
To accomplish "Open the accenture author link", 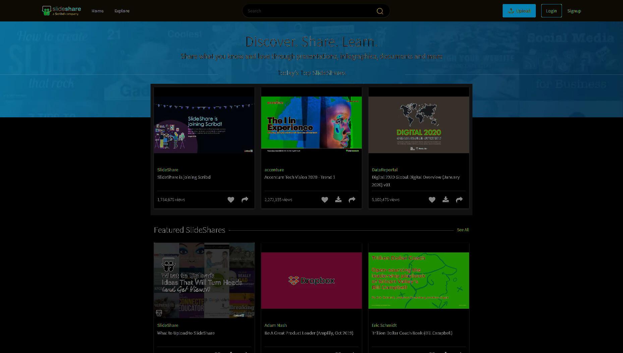I will pyautogui.click(x=274, y=170).
